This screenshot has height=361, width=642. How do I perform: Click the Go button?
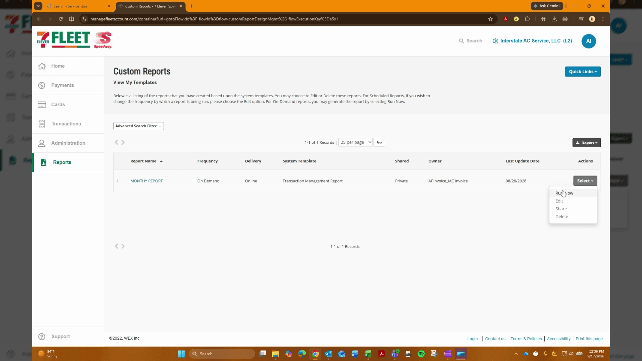click(379, 142)
